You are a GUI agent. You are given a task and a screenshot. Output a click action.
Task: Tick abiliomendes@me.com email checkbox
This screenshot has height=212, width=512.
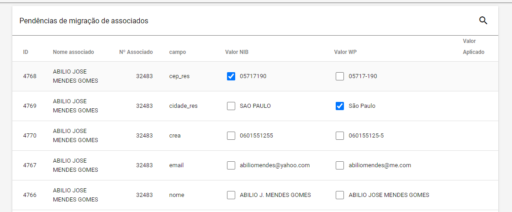pos(340,165)
